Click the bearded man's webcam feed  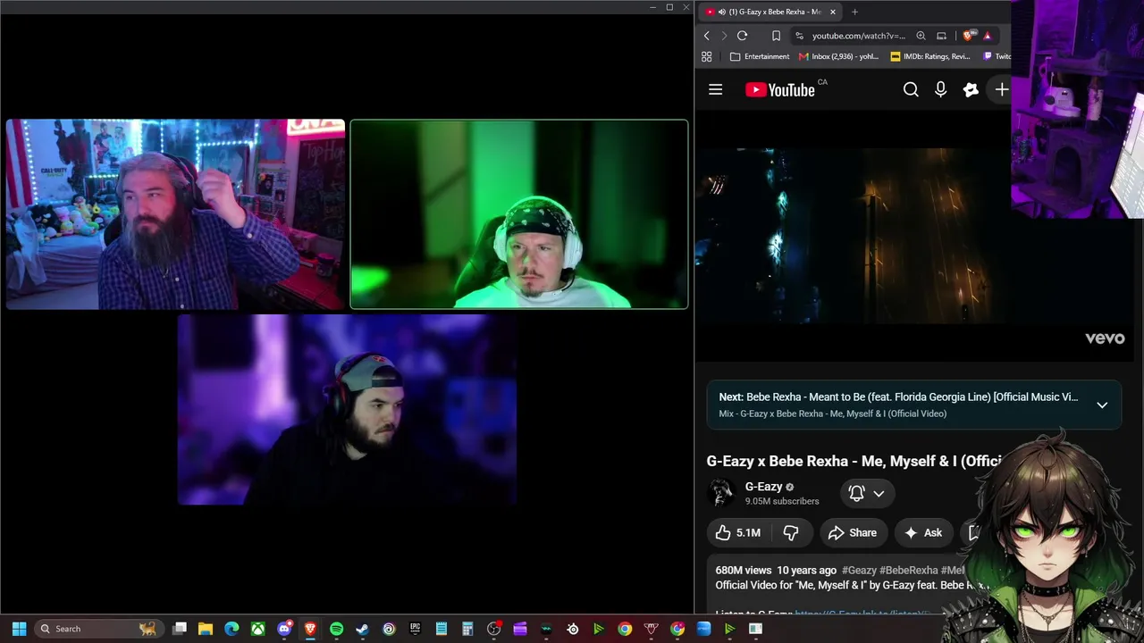coord(175,214)
